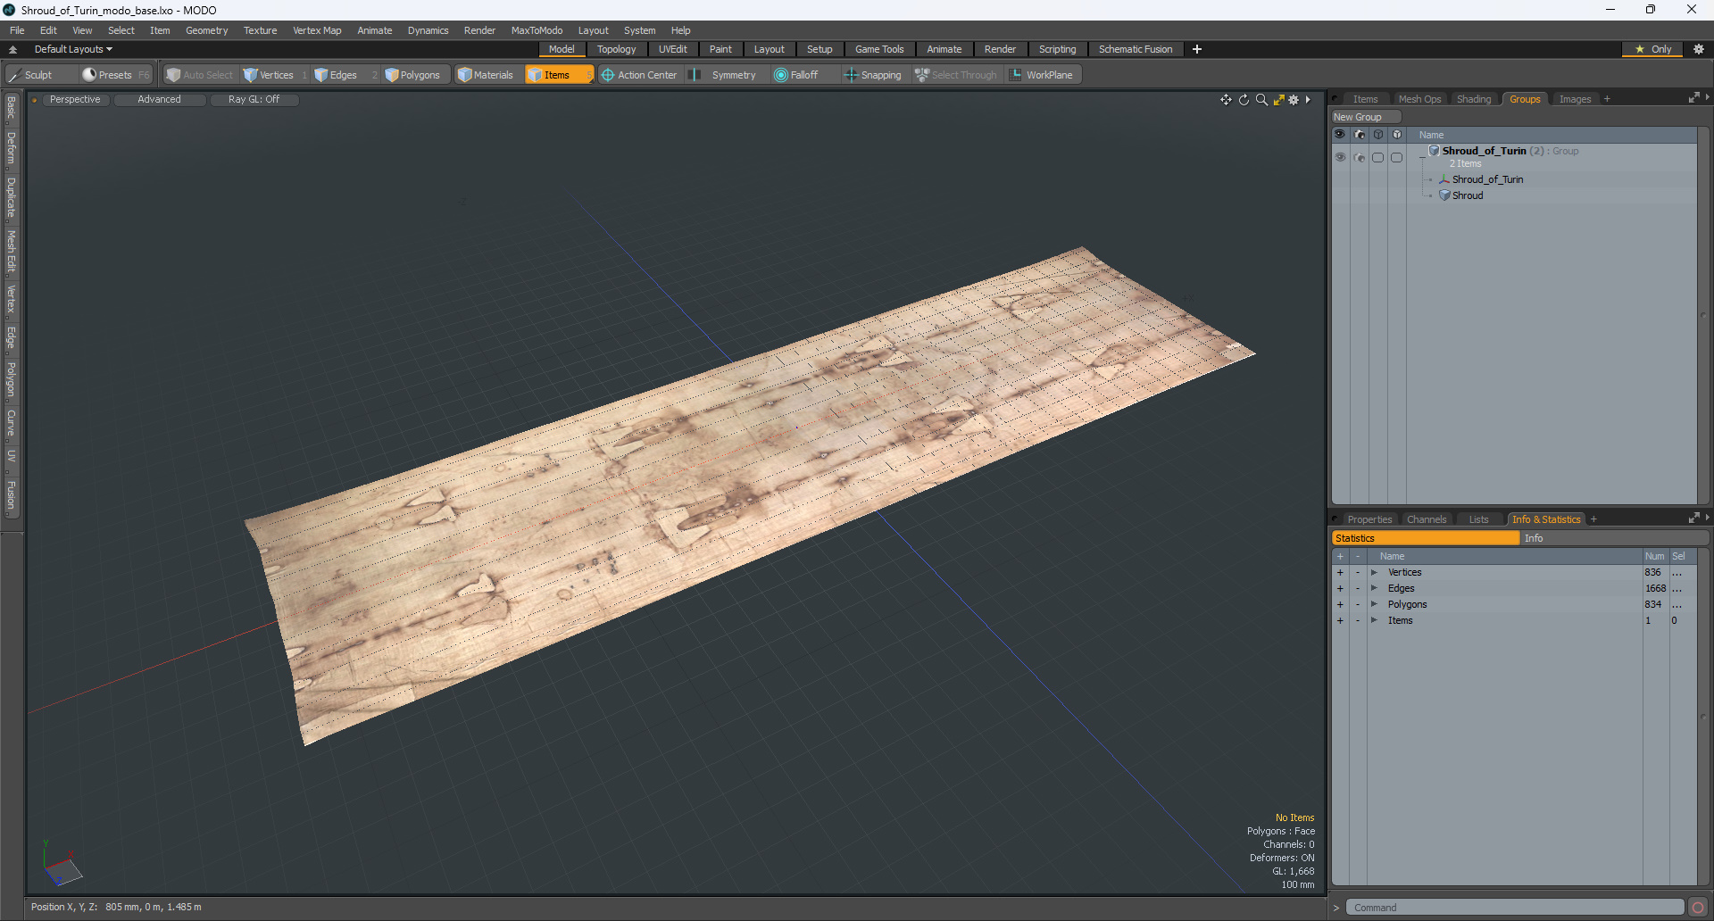Expand the Groups panel to full size
The width and height of the screenshot is (1714, 921).
[1693, 98]
